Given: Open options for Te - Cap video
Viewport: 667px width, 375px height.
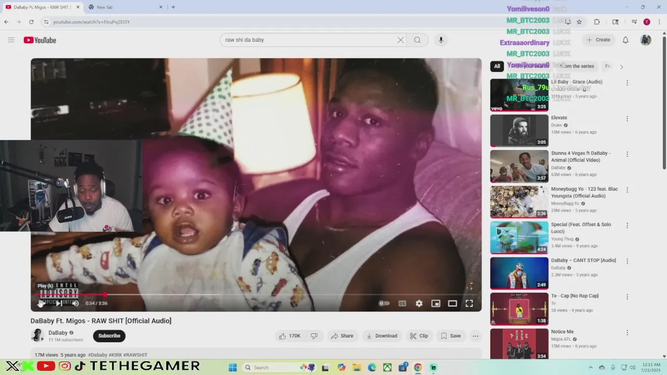Looking at the screenshot, I should [x=627, y=297].
